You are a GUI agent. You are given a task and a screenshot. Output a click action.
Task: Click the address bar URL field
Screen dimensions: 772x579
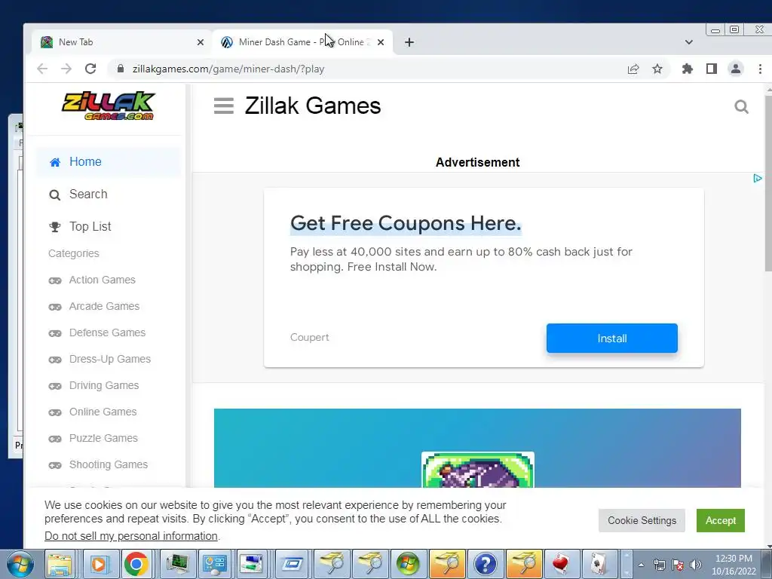click(364, 69)
